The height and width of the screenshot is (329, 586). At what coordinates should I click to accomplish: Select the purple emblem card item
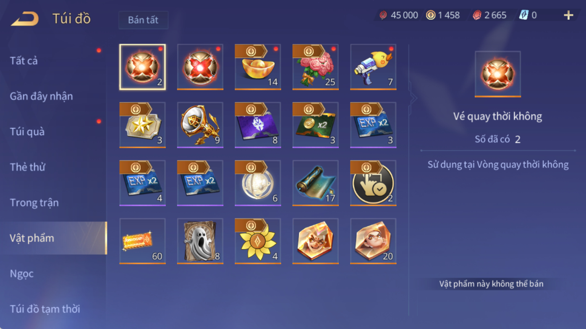(x=258, y=125)
